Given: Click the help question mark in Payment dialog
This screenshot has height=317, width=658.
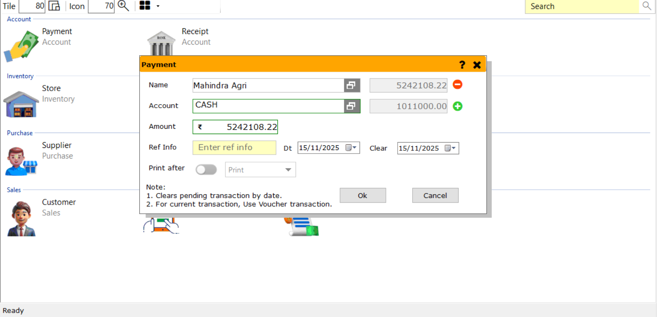Looking at the screenshot, I should coord(462,65).
